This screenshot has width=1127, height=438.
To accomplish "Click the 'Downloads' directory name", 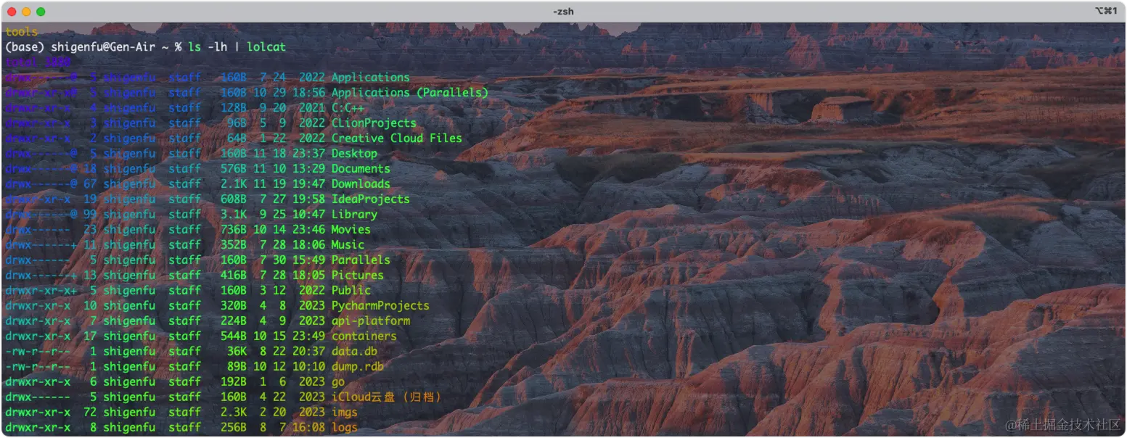I will pos(361,184).
